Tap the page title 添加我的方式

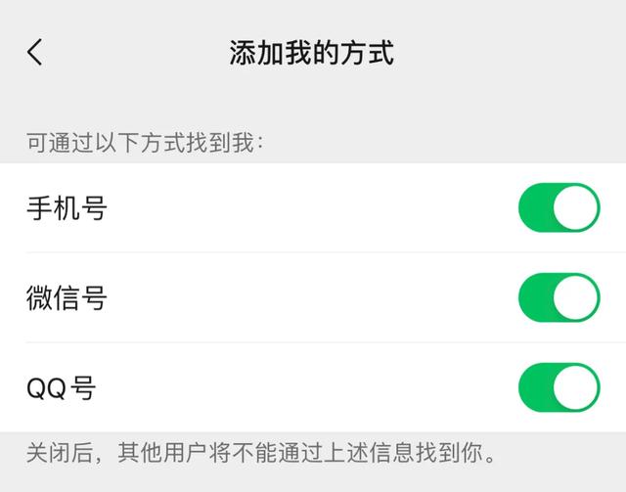[x=312, y=52]
